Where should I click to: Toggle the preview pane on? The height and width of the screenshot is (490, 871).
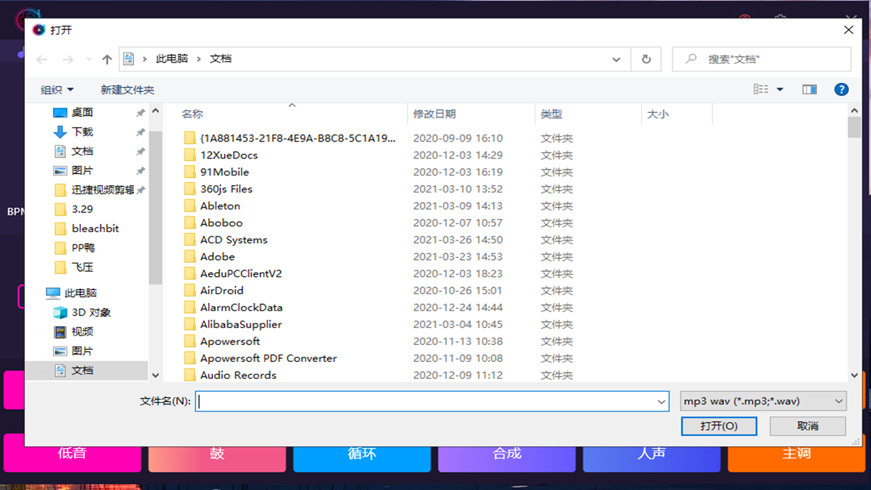click(x=809, y=89)
